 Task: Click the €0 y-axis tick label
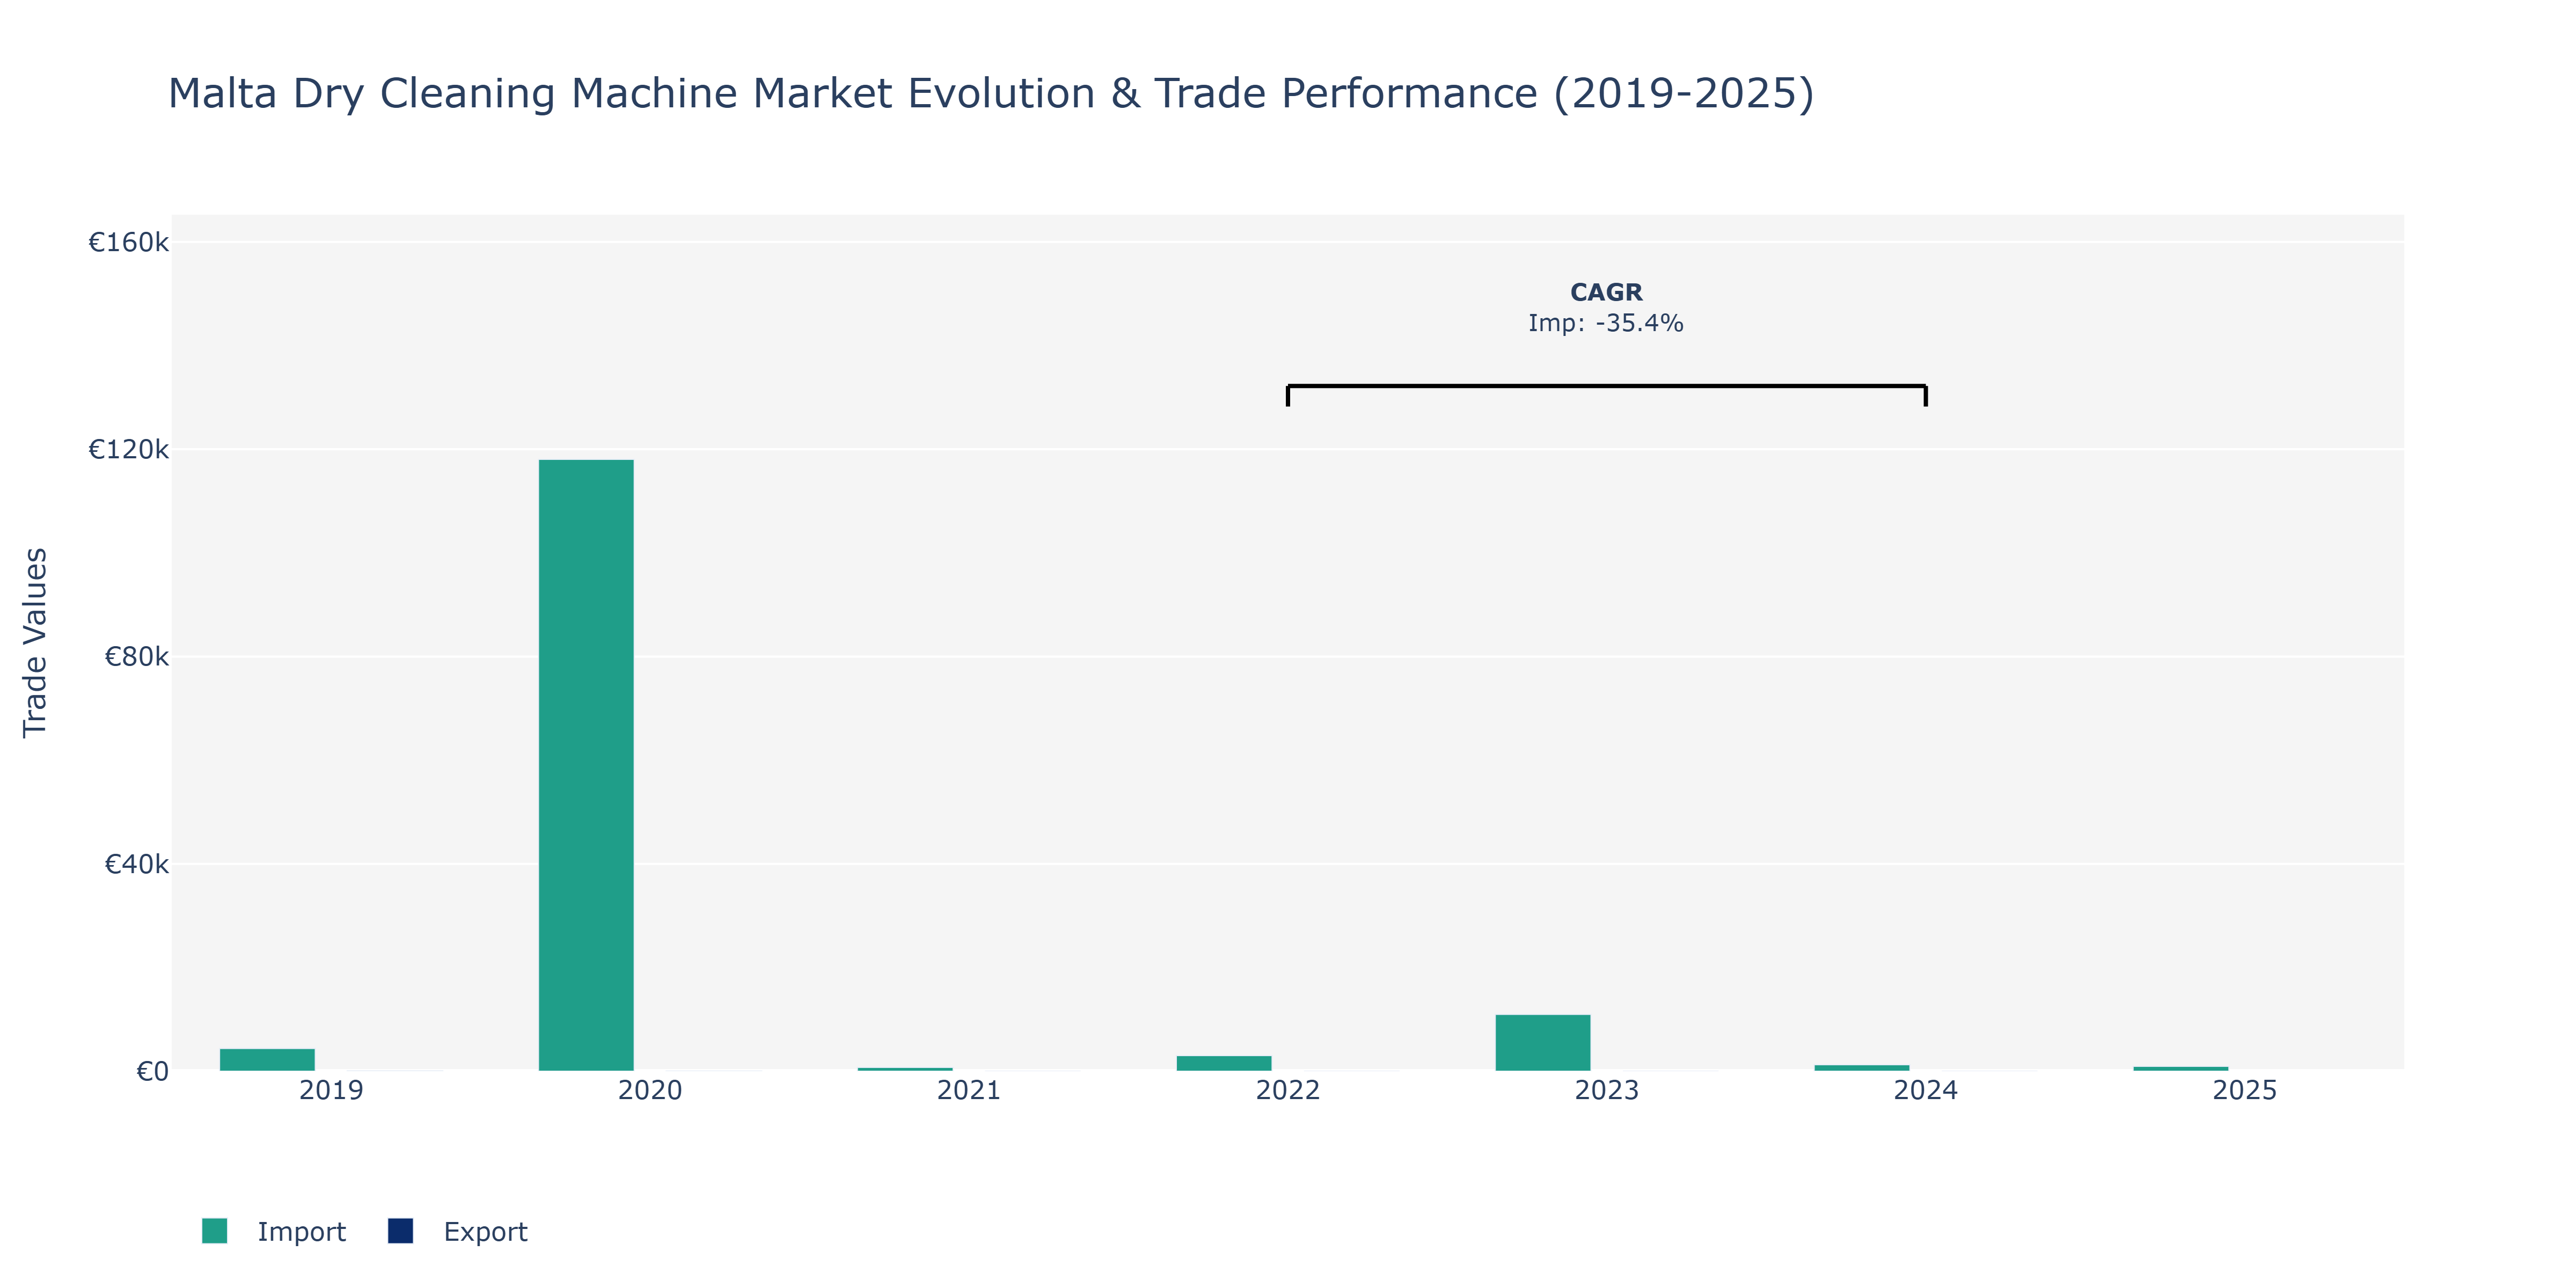tap(153, 1072)
